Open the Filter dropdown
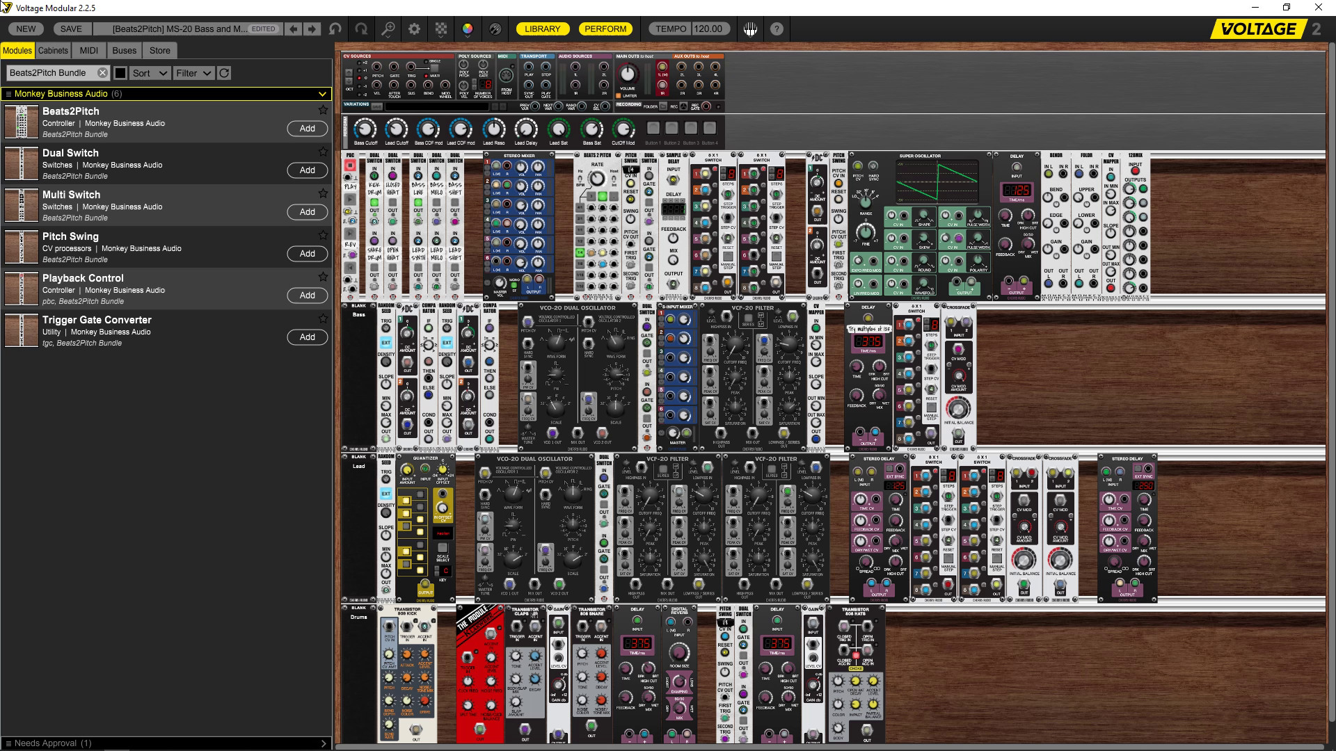 click(193, 73)
